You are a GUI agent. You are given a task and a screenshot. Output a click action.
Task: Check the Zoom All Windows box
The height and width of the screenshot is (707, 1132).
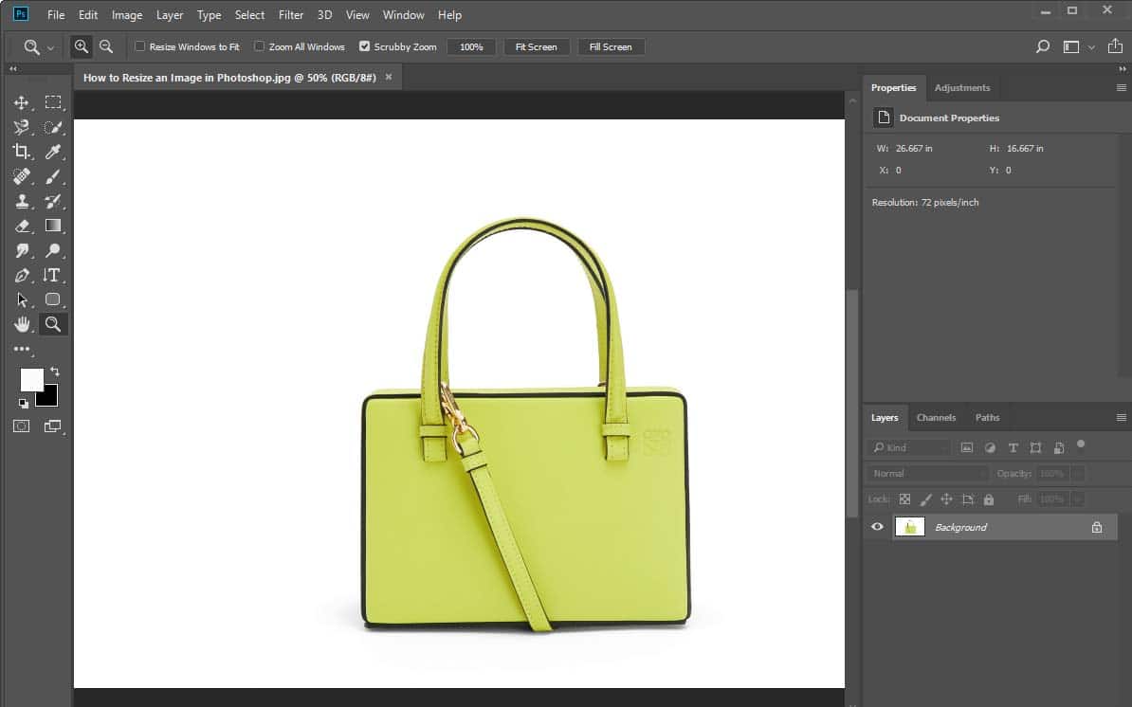tap(259, 45)
